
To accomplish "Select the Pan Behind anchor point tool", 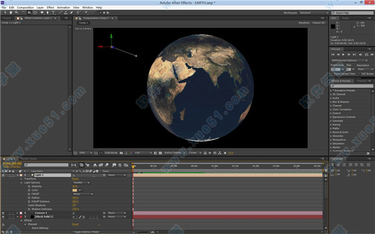I will (x=35, y=12).
